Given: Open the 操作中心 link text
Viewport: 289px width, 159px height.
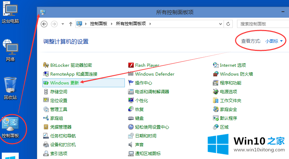Looking at the screenshot, I should (144, 83).
